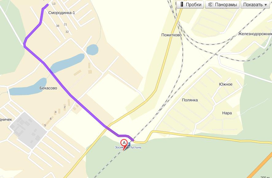Click the Смородинка-1 place label

(62, 13)
